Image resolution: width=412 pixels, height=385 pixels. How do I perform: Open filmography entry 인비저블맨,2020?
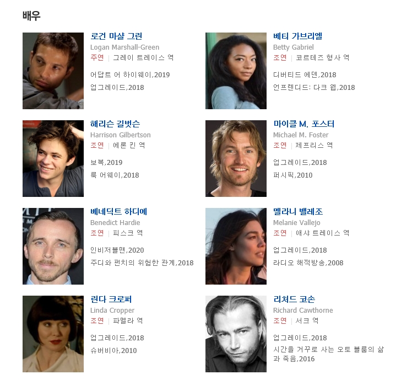(x=117, y=250)
